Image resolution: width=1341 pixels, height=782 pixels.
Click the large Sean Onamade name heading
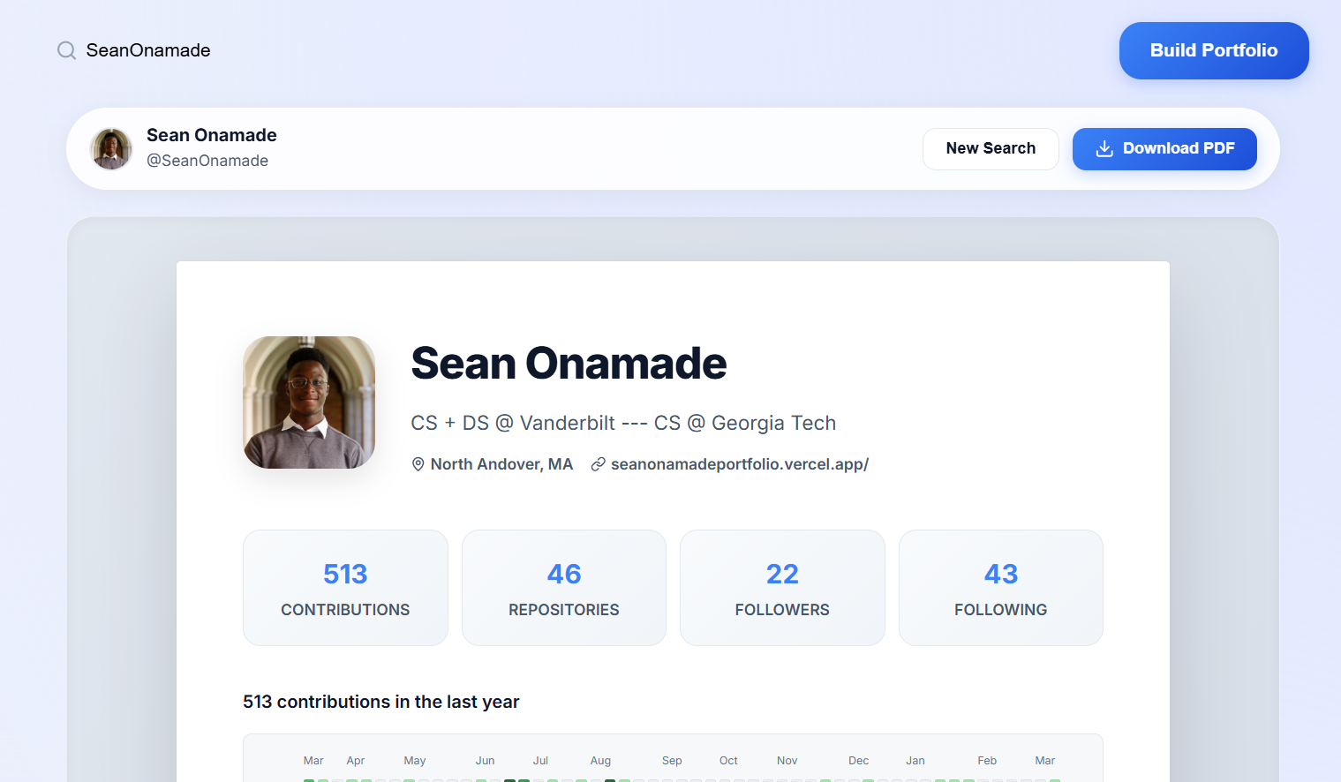(x=569, y=364)
